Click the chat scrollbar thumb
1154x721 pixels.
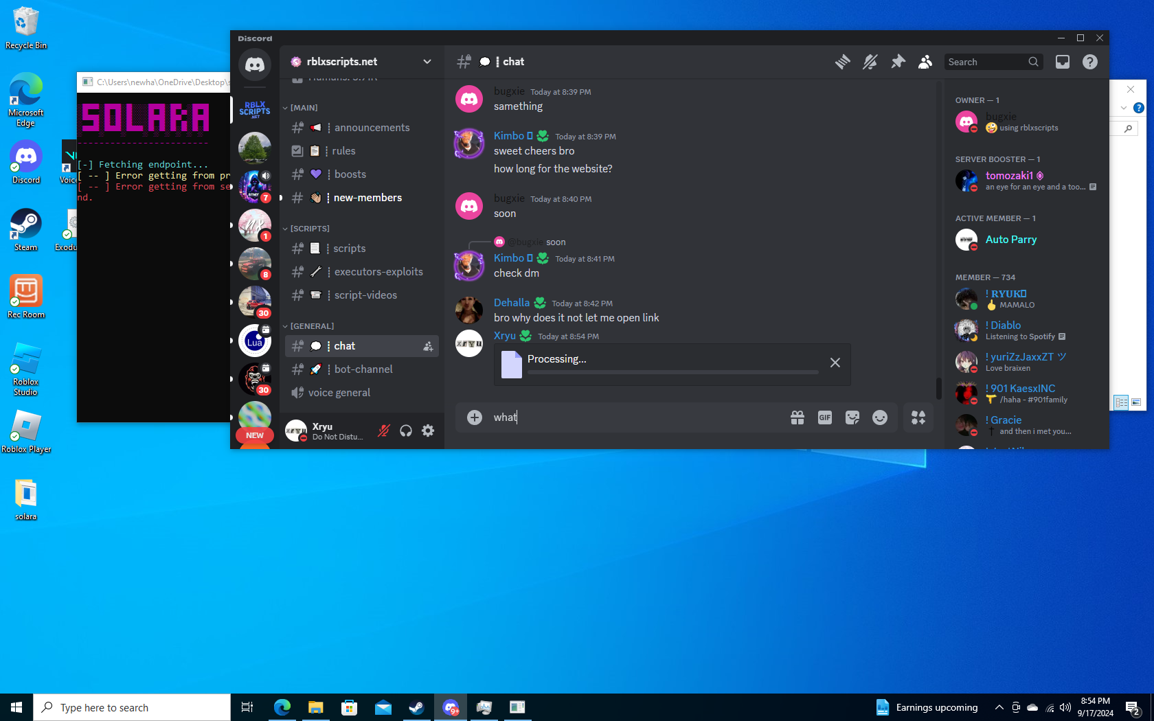point(938,388)
